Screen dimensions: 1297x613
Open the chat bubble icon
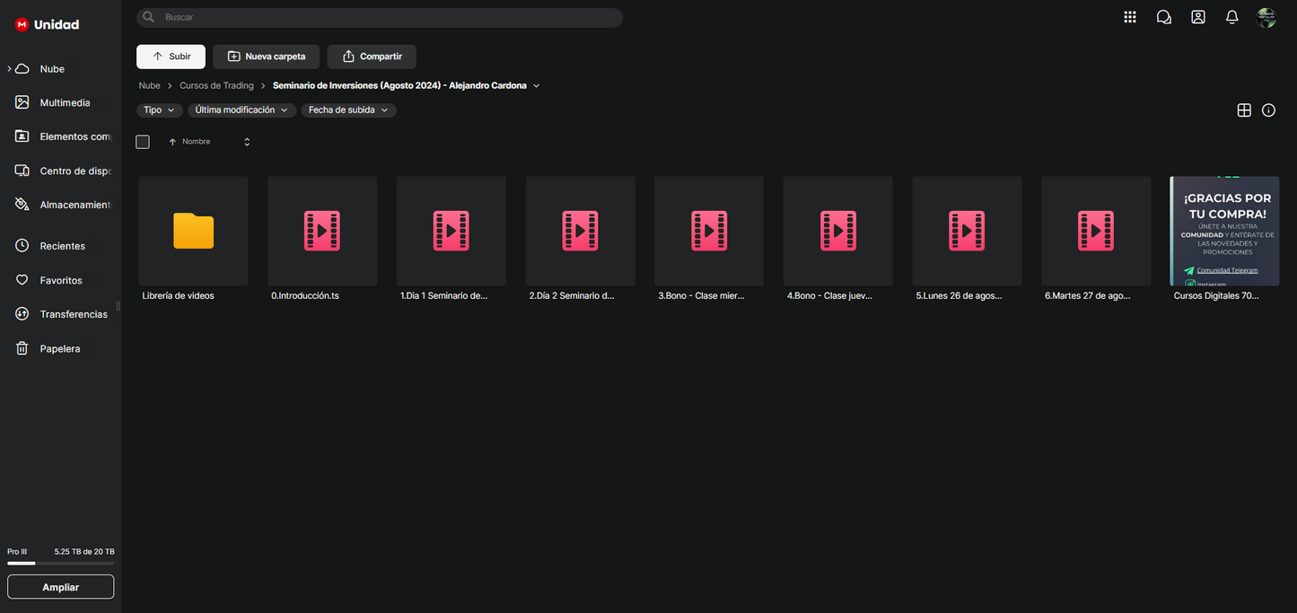pyautogui.click(x=1164, y=17)
